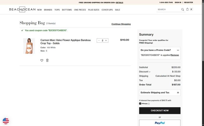
Task: Open Afterpay info icon
Action: coord(149,104)
